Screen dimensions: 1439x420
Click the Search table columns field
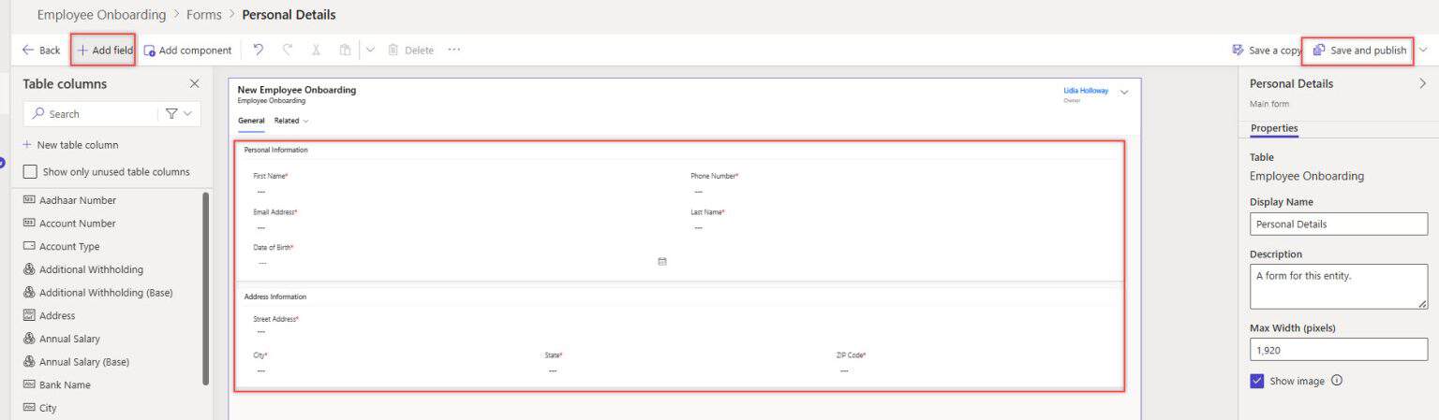click(x=92, y=114)
